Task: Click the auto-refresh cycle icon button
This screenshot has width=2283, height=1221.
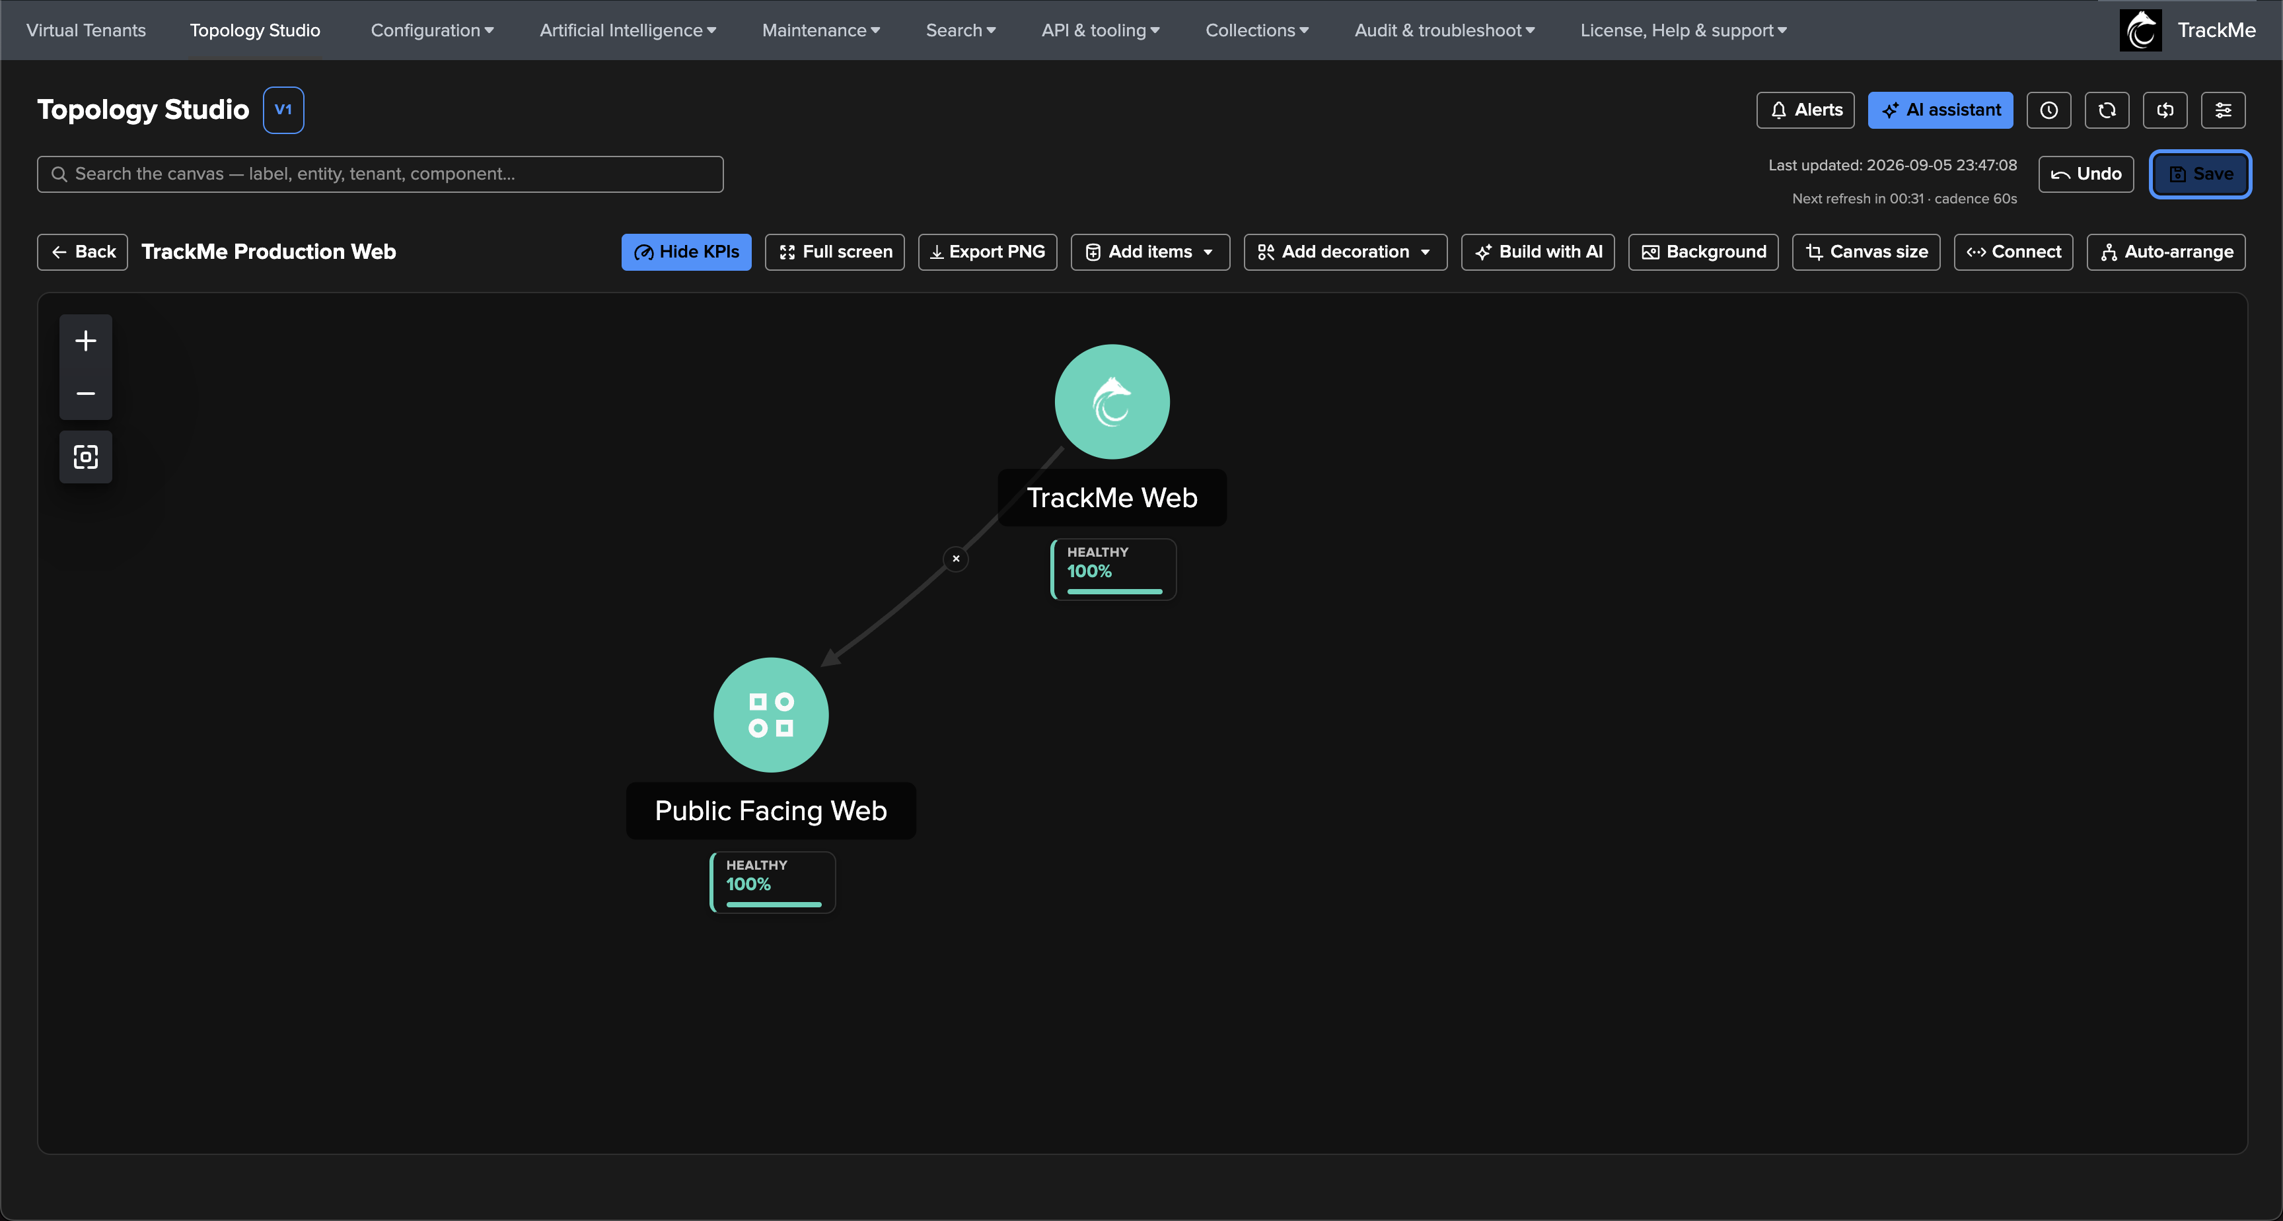Action: pos(2165,110)
